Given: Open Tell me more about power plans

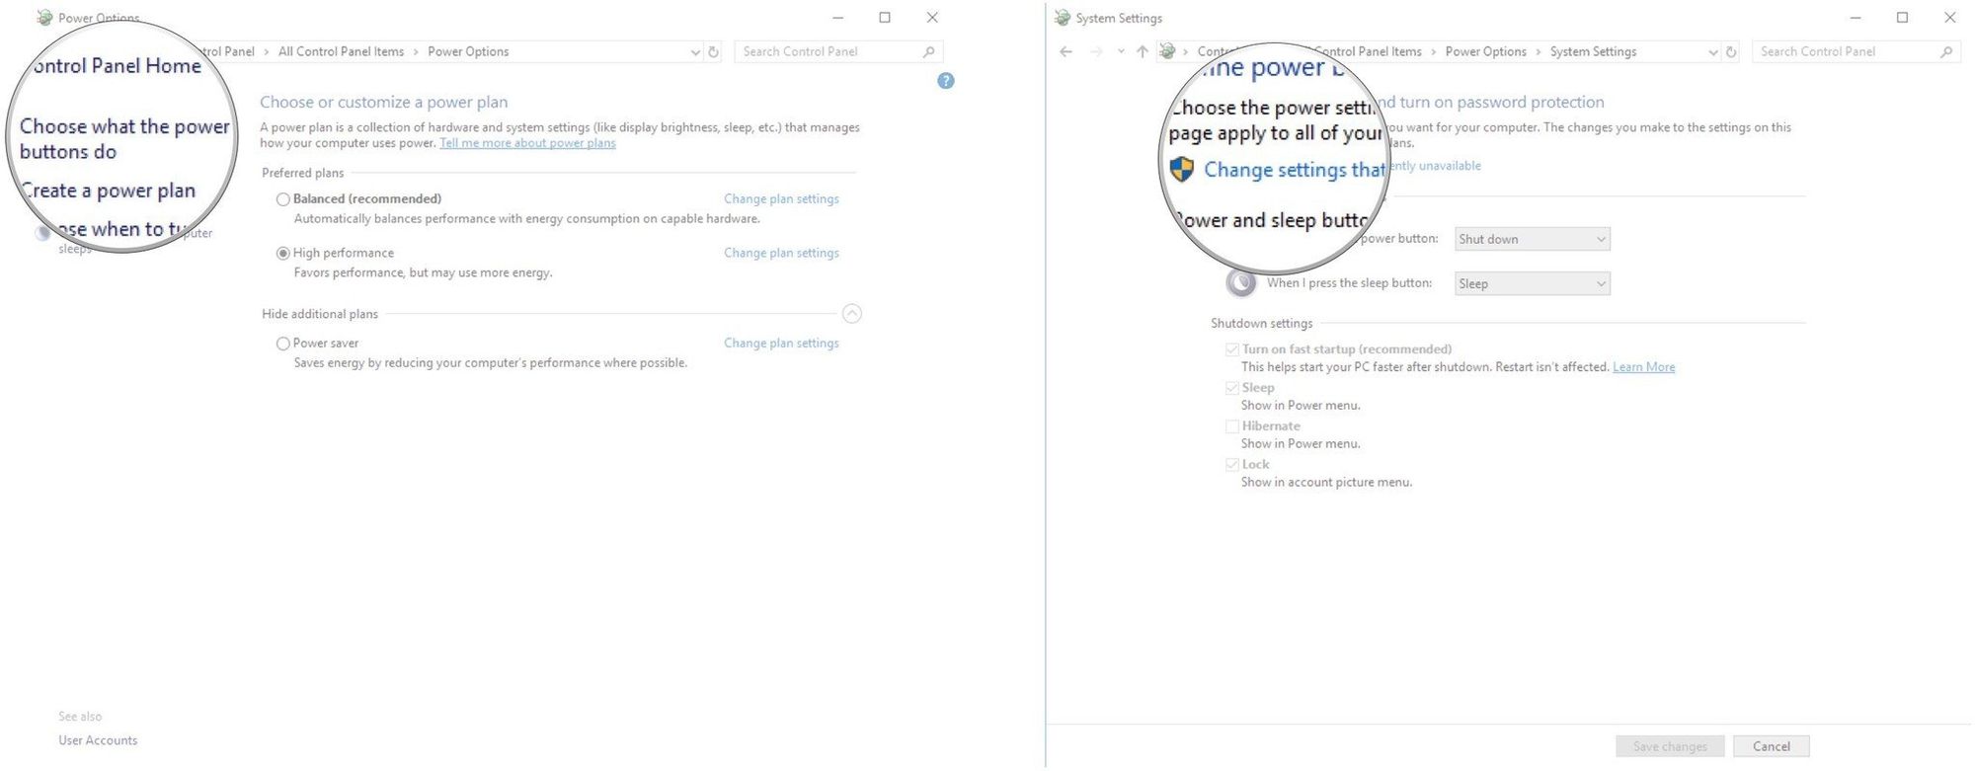Looking at the screenshot, I should coord(527,143).
